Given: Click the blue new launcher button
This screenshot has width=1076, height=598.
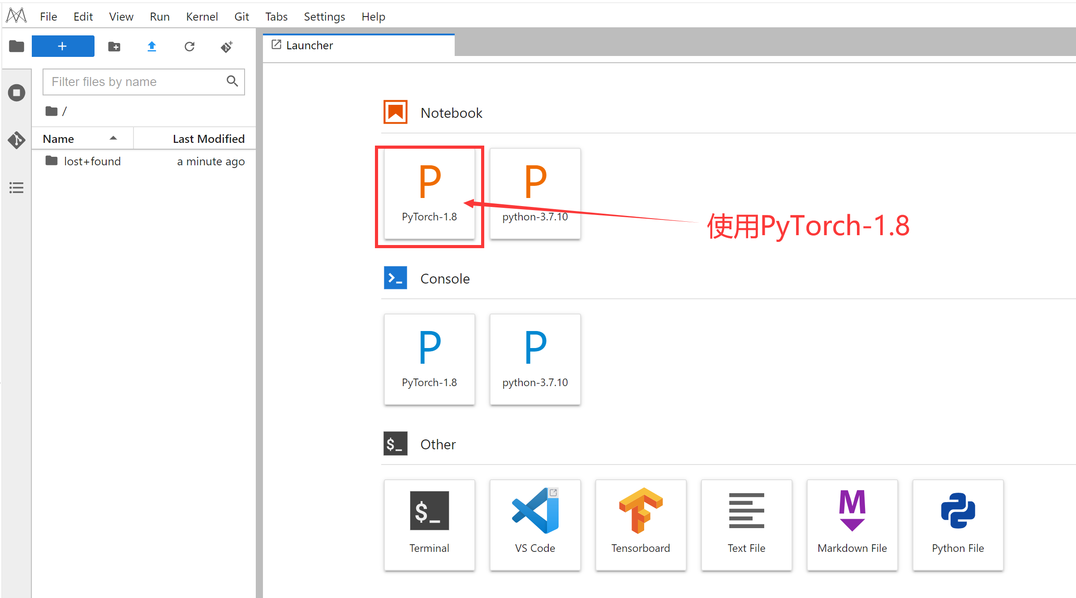Looking at the screenshot, I should (63, 46).
